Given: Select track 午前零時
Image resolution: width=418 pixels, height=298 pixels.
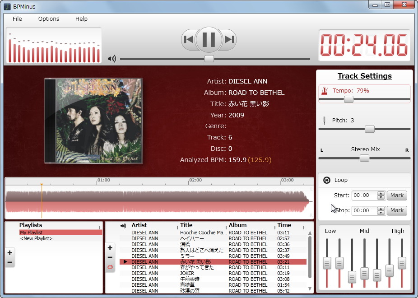Looking at the screenshot, I should click(213, 279).
